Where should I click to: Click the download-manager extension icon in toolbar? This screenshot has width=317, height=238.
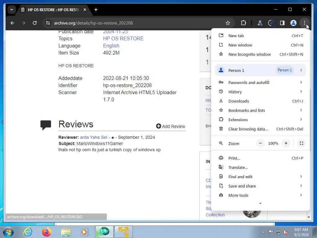point(271,23)
